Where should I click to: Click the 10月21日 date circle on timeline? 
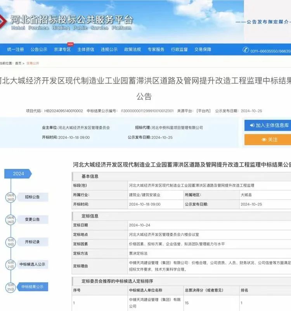(x=10, y=264)
